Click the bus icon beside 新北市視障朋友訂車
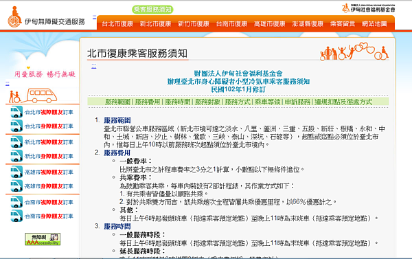The width and height of the screenshot is (412, 259). [x=16, y=142]
